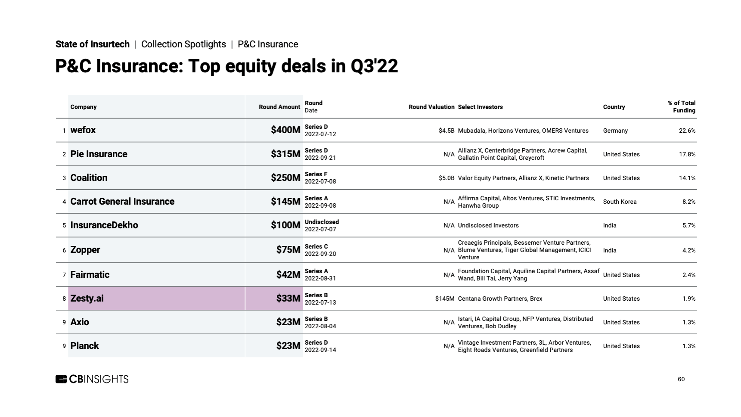Select the Coalition $250M round amount
The image size is (741, 417).
tap(285, 178)
